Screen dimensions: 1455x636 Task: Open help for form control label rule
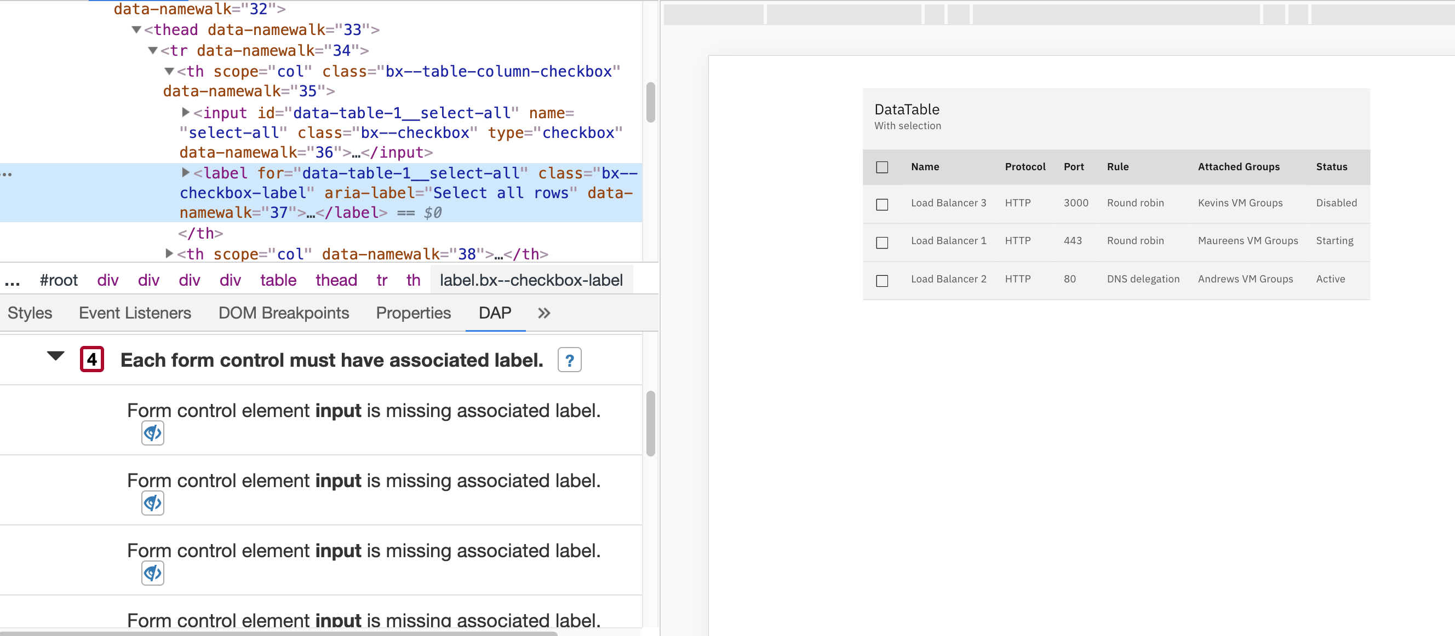[x=569, y=360]
